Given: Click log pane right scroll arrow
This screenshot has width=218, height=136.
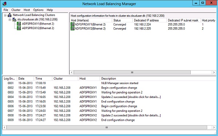Looking at the screenshot, I should tap(214, 127).
